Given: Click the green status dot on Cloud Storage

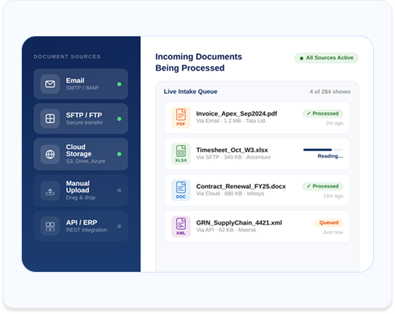Looking at the screenshot, I should coord(120,154).
